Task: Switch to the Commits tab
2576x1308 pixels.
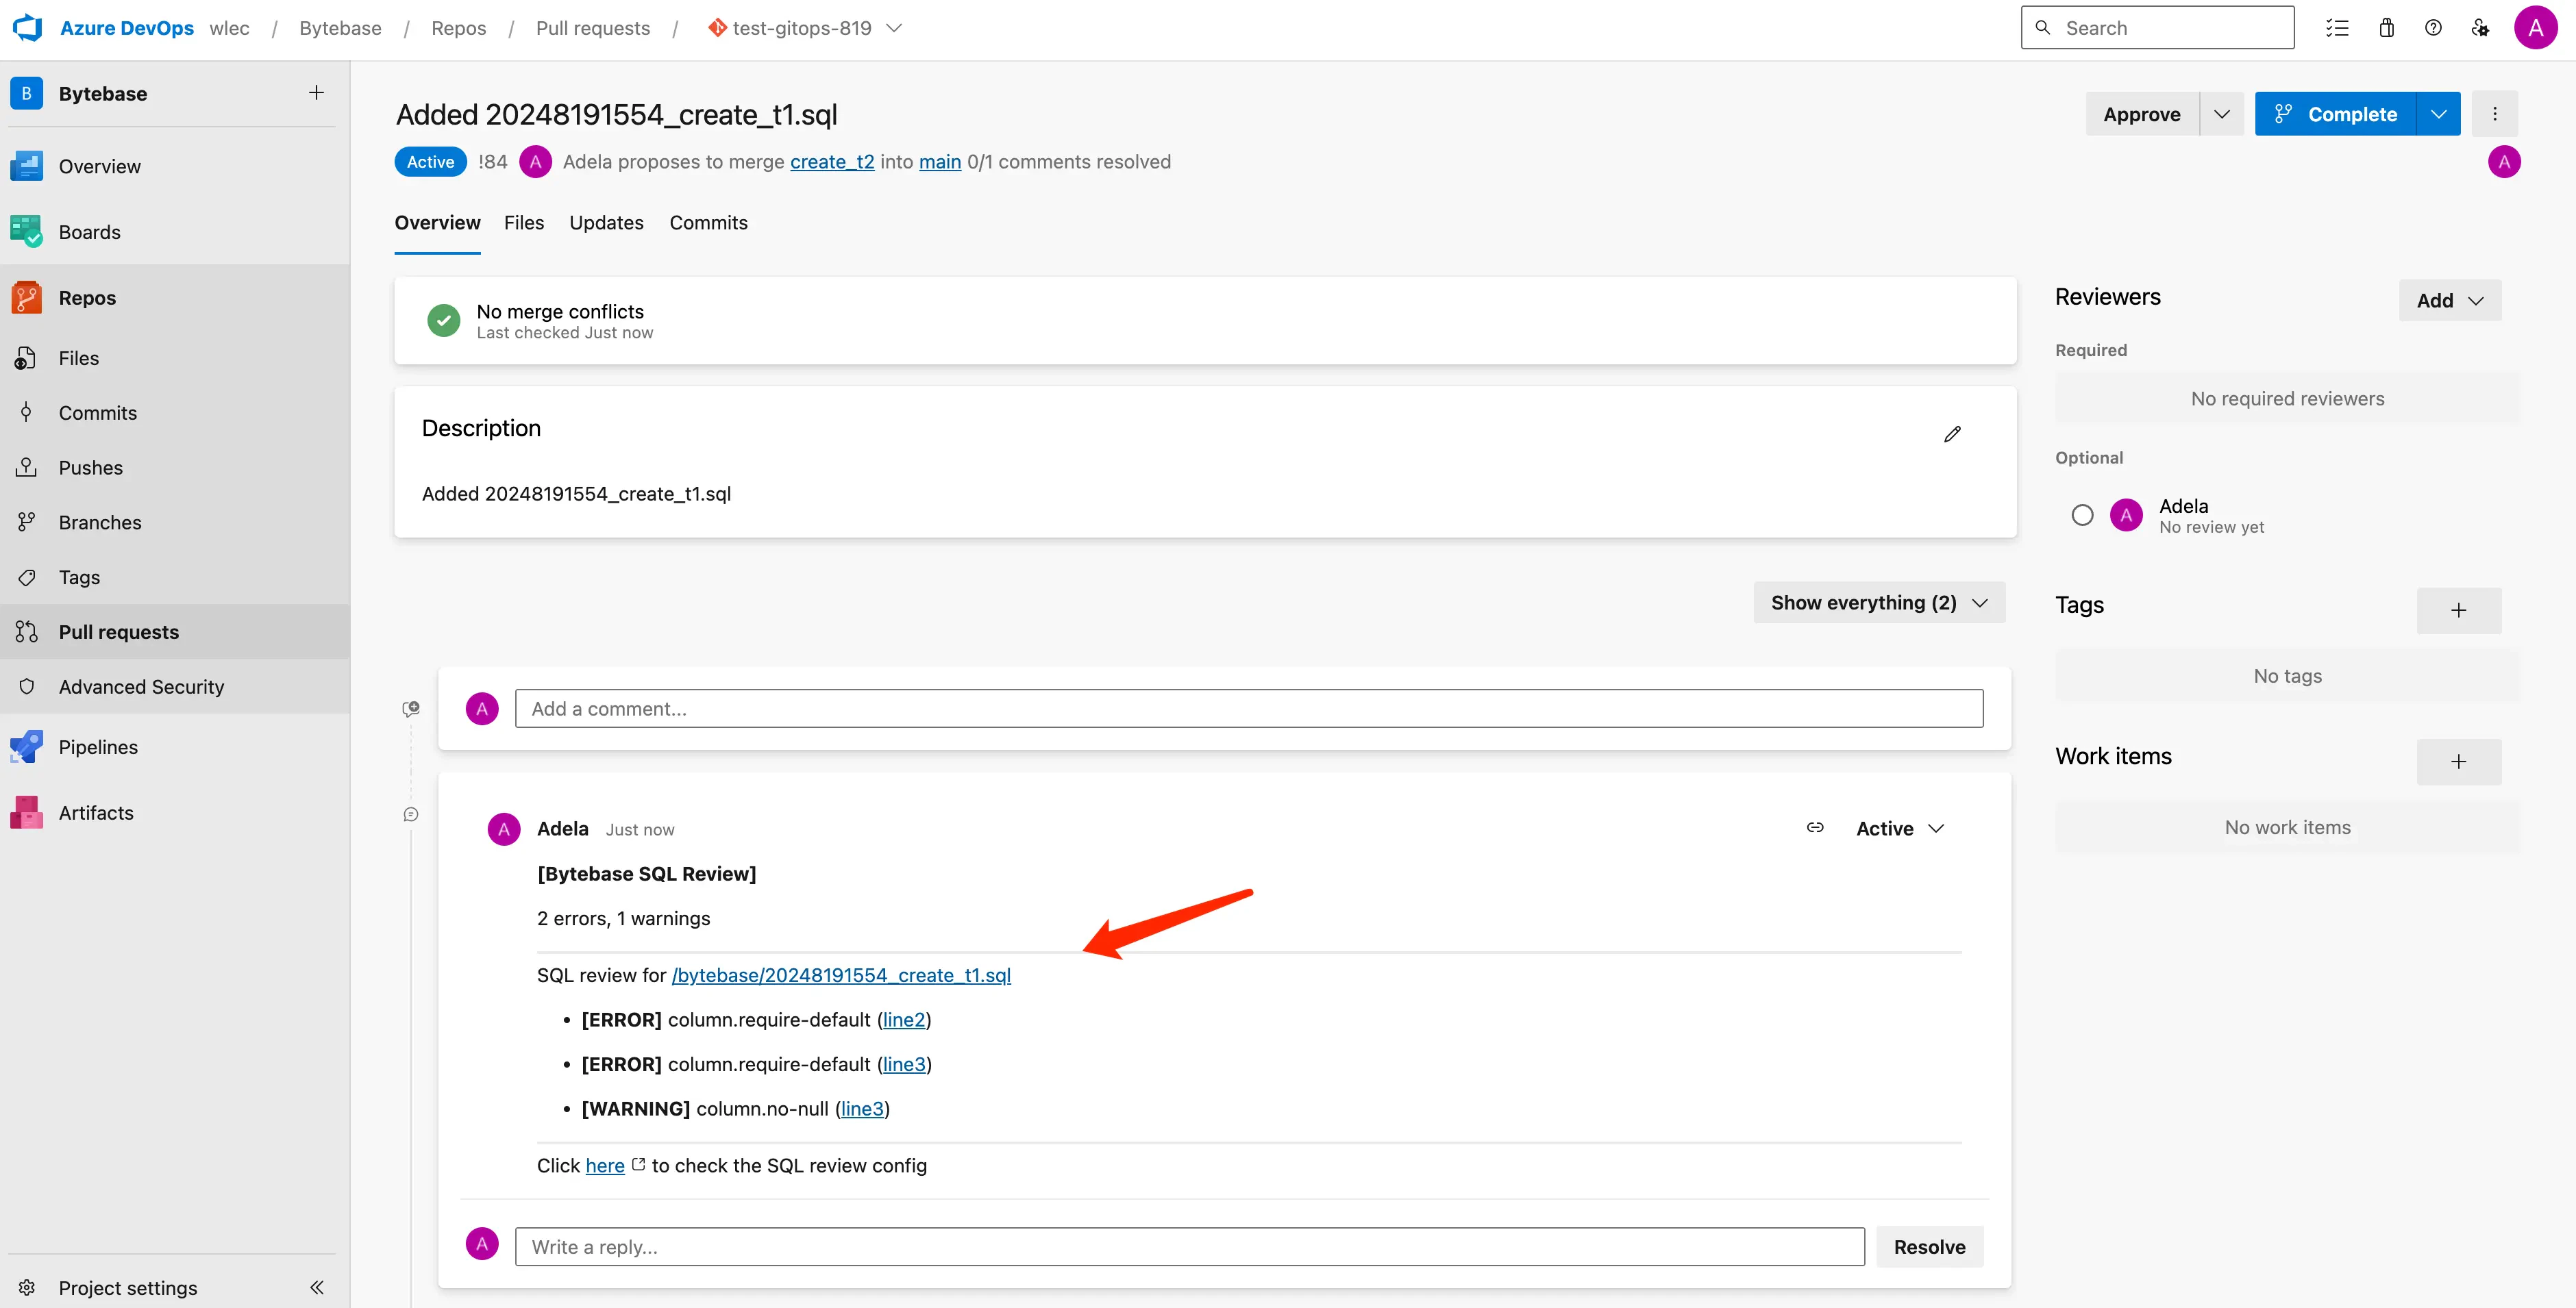Action: [708, 223]
